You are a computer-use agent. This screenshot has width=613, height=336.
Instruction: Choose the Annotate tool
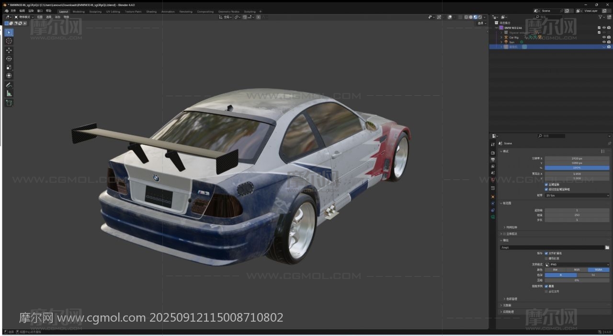tap(9, 85)
